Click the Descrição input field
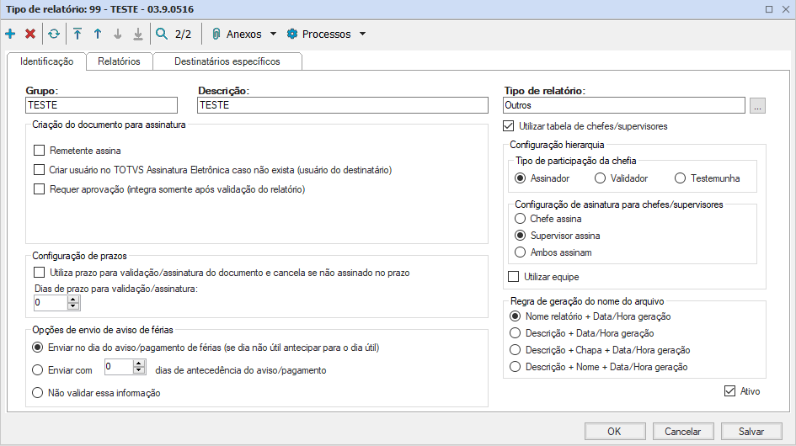This screenshot has height=446, width=796. (x=343, y=105)
